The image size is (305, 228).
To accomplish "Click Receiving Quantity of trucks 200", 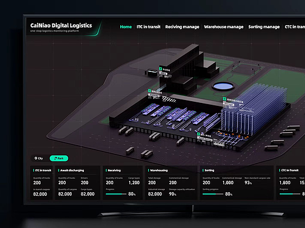I will [x=110, y=182].
